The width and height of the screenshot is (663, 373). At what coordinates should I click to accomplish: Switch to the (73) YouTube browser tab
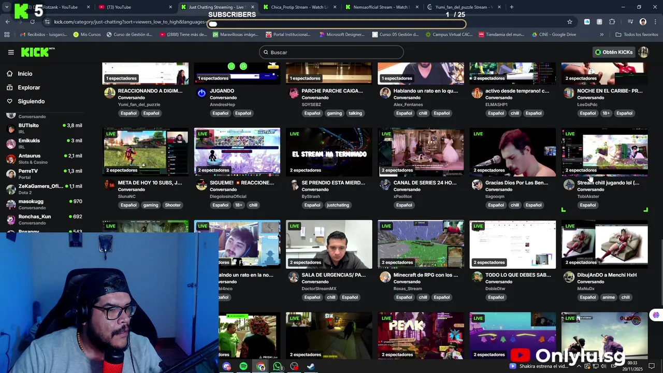[x=135, y=7]
